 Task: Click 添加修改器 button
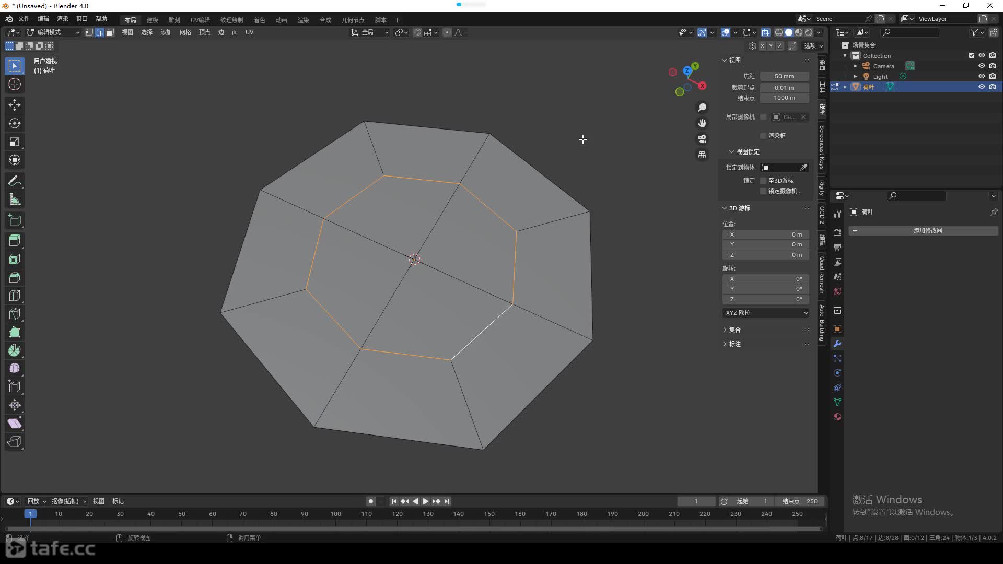(x=924, y=231)
